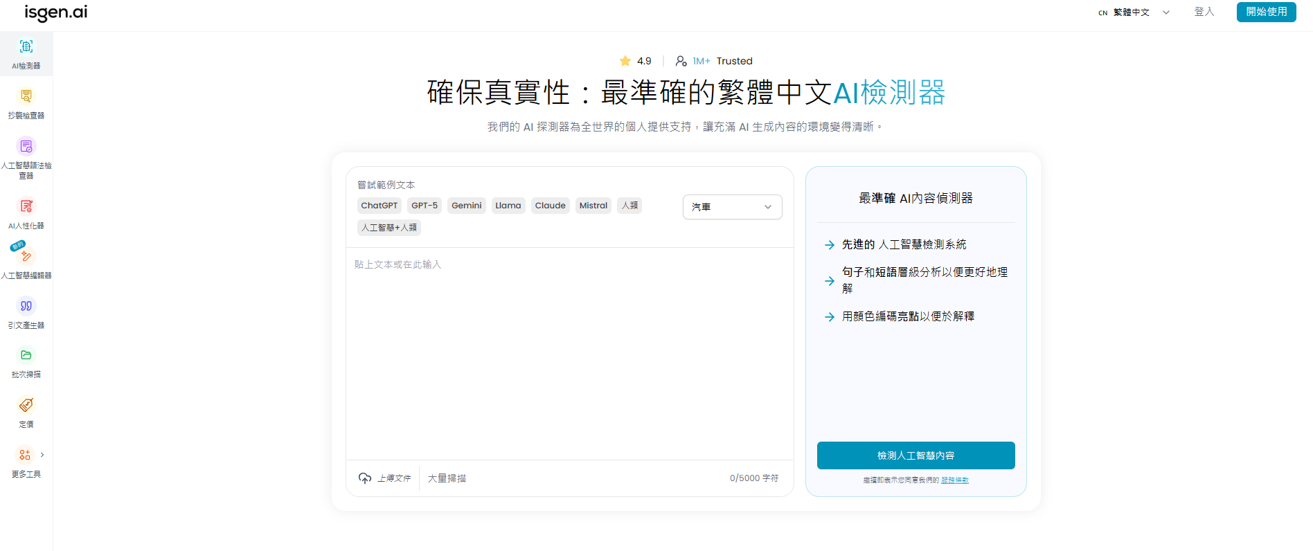Image resolution: width=1313 pixels, height=551 pixels.
Task: Open the 引文產生器 citation generator icon
Action: pos(26,306)
